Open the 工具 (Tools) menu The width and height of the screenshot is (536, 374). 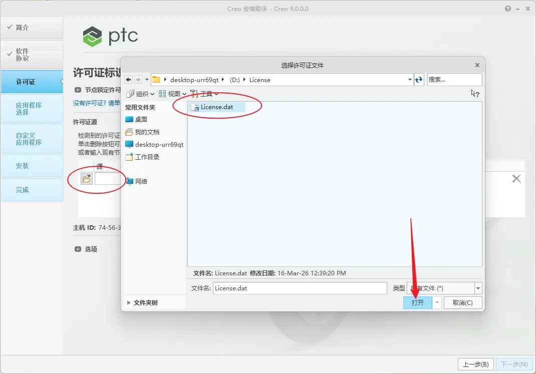[204, 94]
